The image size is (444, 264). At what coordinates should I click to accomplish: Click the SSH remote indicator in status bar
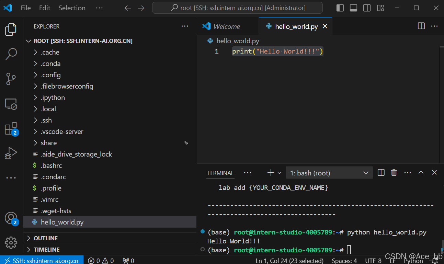[x=42, y=260]
